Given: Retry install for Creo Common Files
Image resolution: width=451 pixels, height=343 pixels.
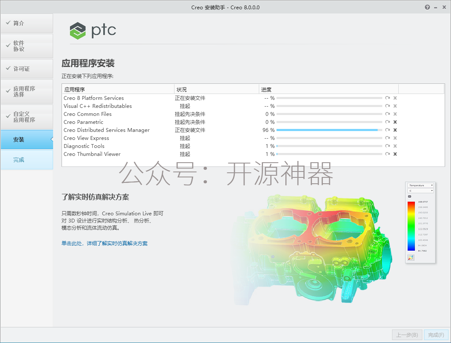Looking at the screenshot, I should [387, 114].
